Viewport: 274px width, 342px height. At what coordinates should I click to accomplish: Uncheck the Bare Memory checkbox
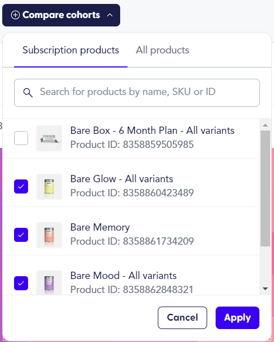coord(21,235)
